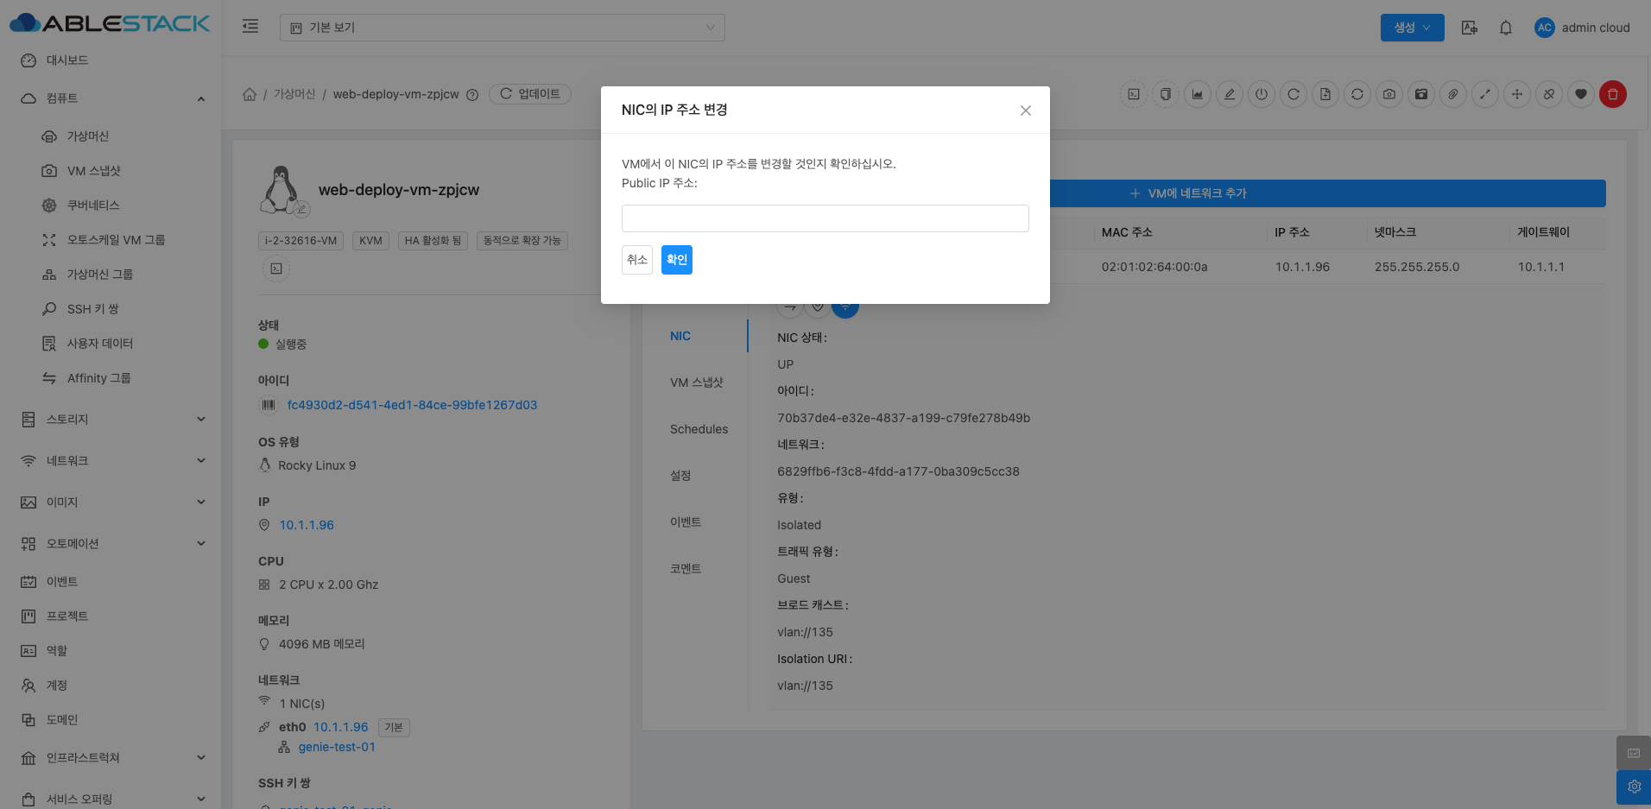The width and height of the screenshot is (1651, 809).
Task: Expand the 네트워크 sidebar section
Action: [x=112, y=461]
